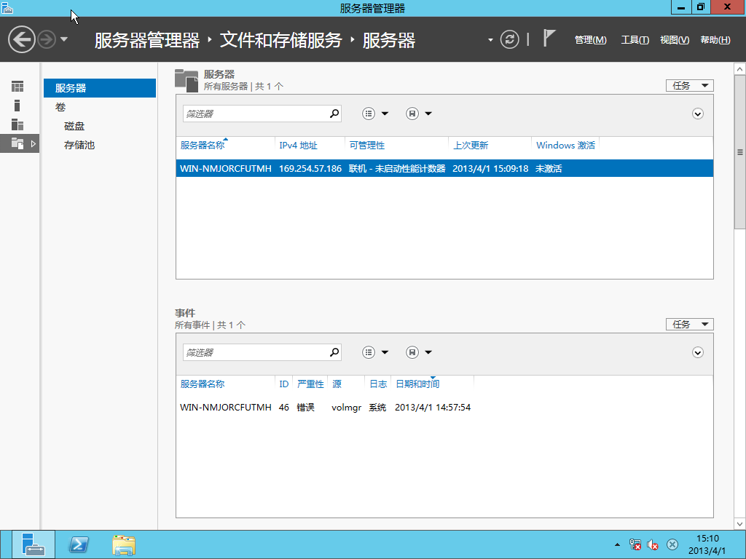
Task: Open Local Server icon in sidebar
Action: point(17,106)
